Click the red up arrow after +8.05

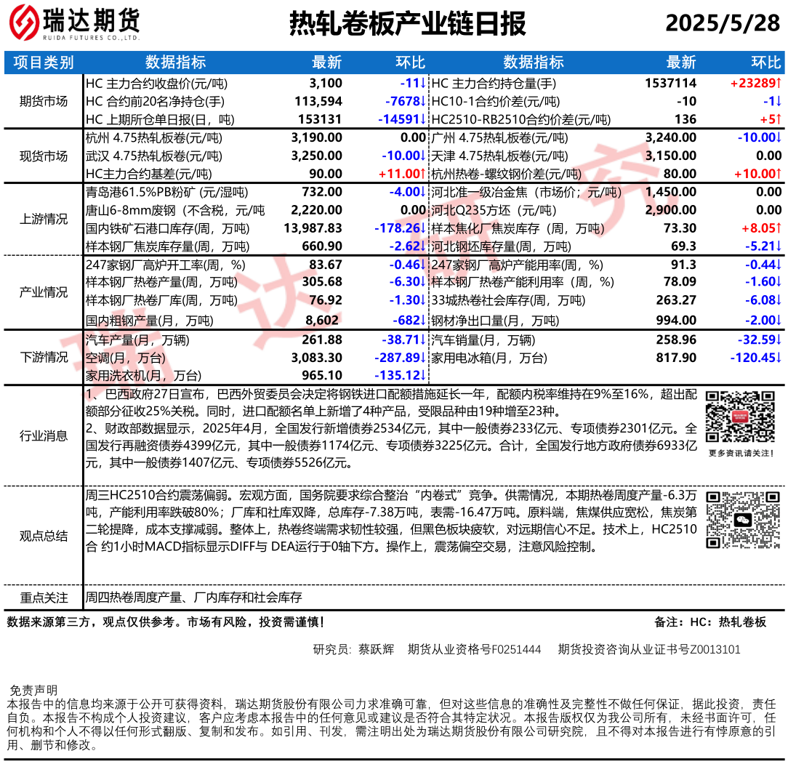tap(778, 229)
